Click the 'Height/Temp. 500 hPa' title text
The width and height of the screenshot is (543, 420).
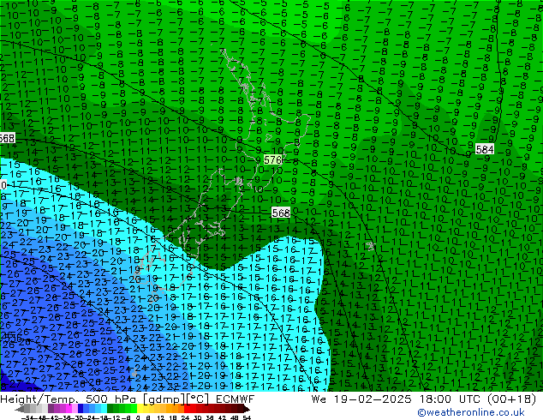coord(69,399)
